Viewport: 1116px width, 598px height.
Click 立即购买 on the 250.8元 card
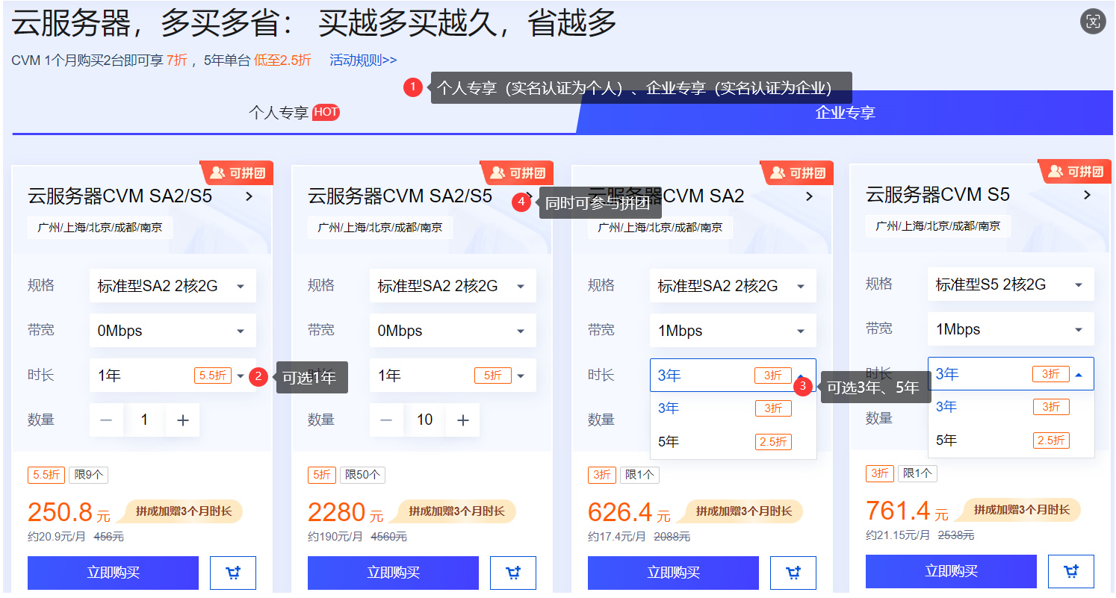tap(114, 573)
